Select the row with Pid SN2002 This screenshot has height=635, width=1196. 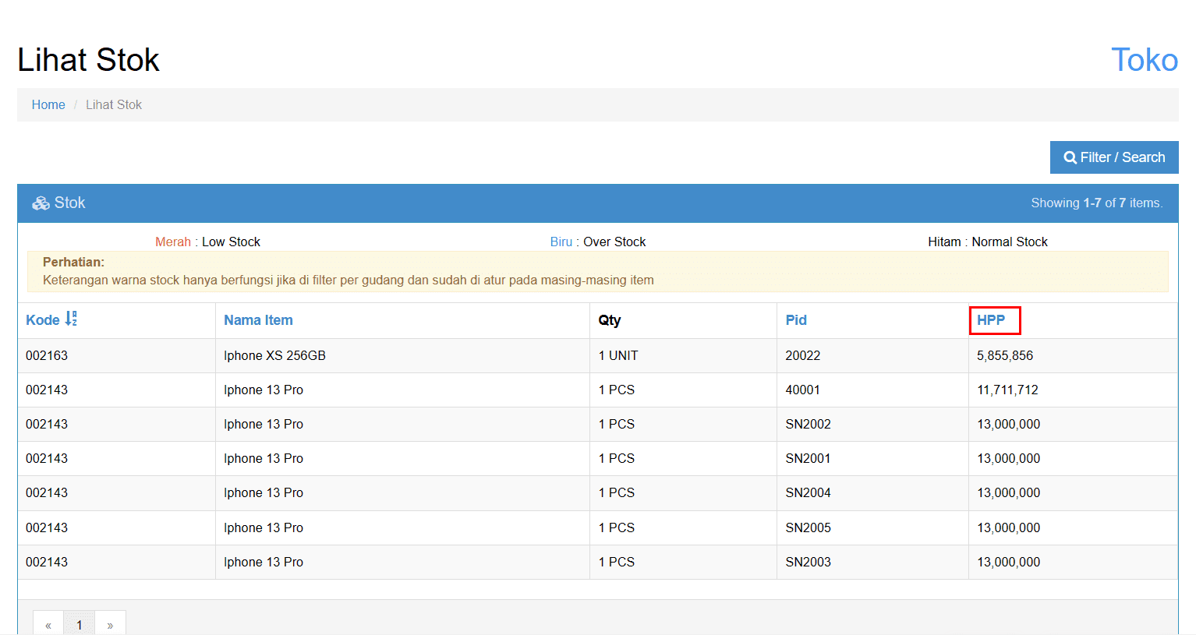point(808,424)
